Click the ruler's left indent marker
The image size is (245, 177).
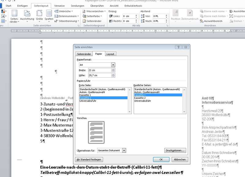click(40, 32)
